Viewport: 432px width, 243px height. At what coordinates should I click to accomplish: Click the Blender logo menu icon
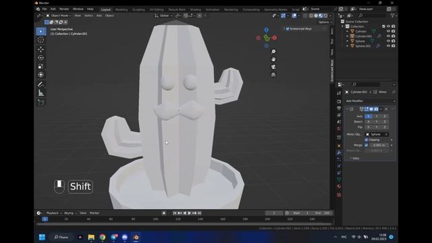38,9
